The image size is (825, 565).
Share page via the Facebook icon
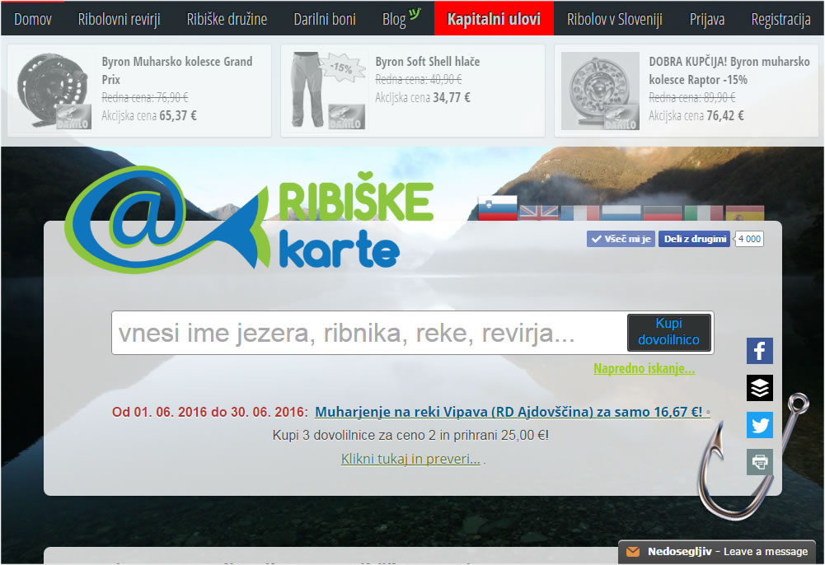point(760,351)
